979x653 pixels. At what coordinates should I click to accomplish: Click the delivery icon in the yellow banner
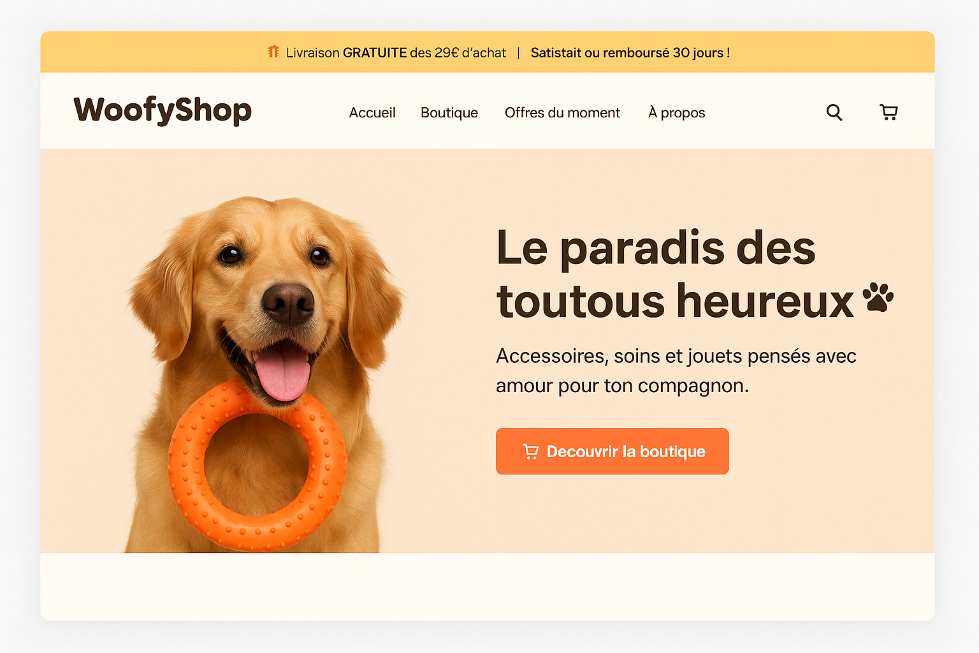(x=273, y=52)
